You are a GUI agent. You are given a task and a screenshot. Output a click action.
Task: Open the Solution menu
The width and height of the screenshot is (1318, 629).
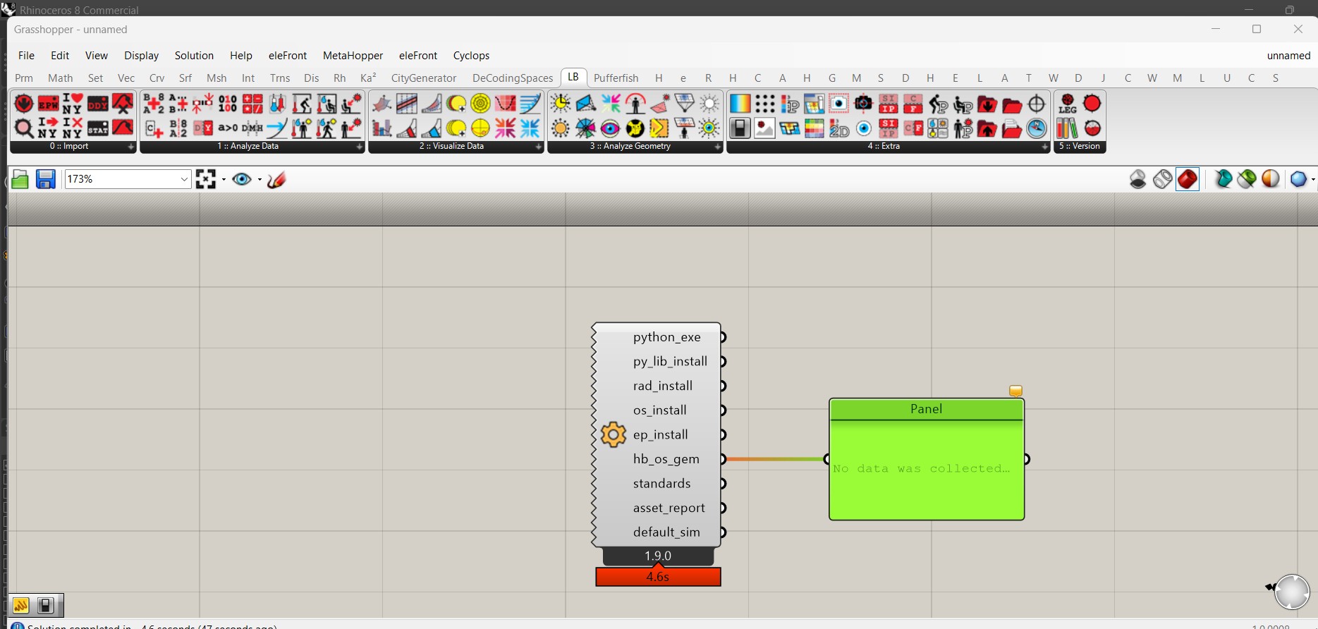pos(194,56)
